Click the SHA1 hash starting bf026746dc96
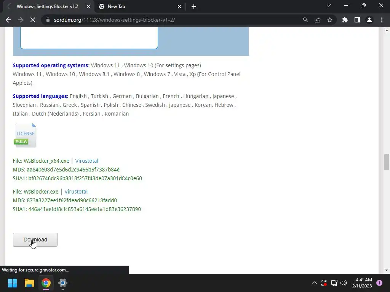 pyautogui.click(x=85, y=178)
